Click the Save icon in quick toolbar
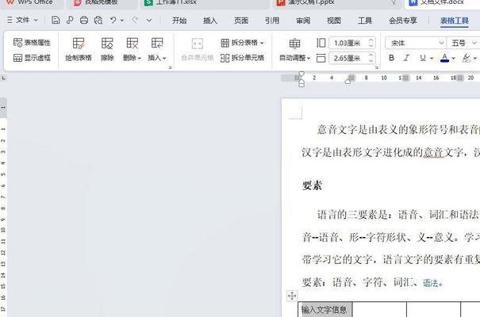This screenshot has height=317, width=480. coord(56,20)
